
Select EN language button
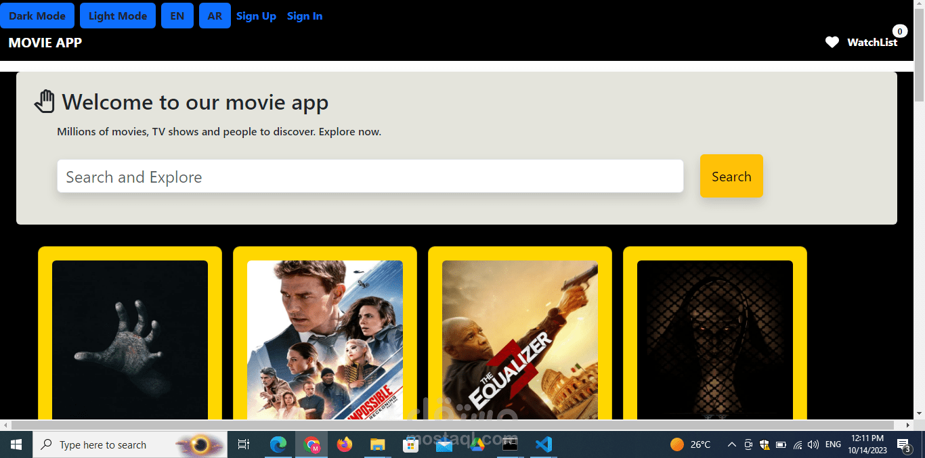177,16
